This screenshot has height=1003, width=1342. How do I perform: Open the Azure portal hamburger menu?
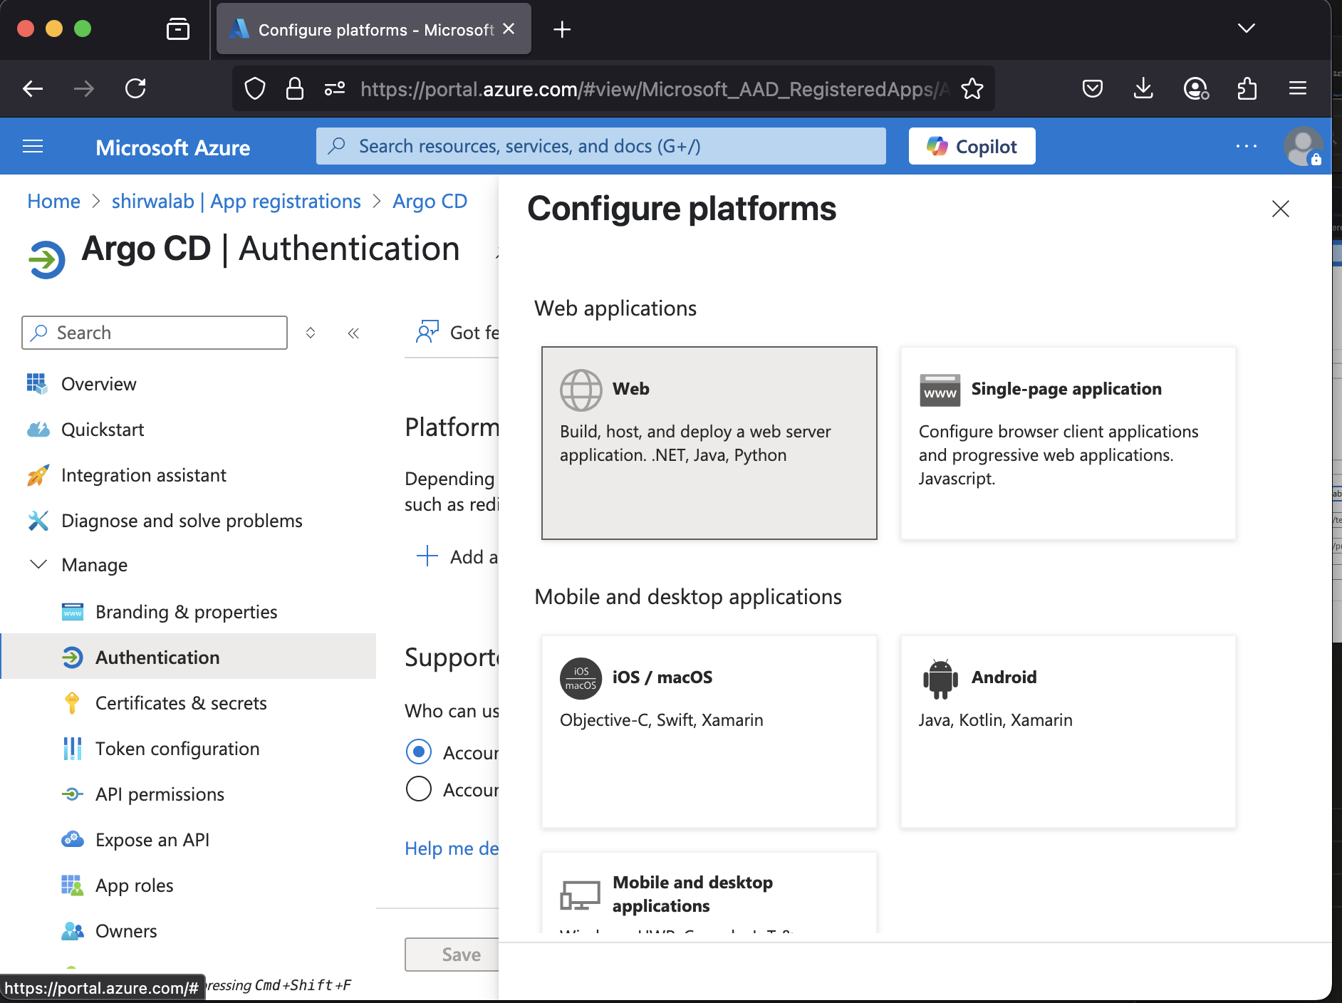tap(33, 146)
